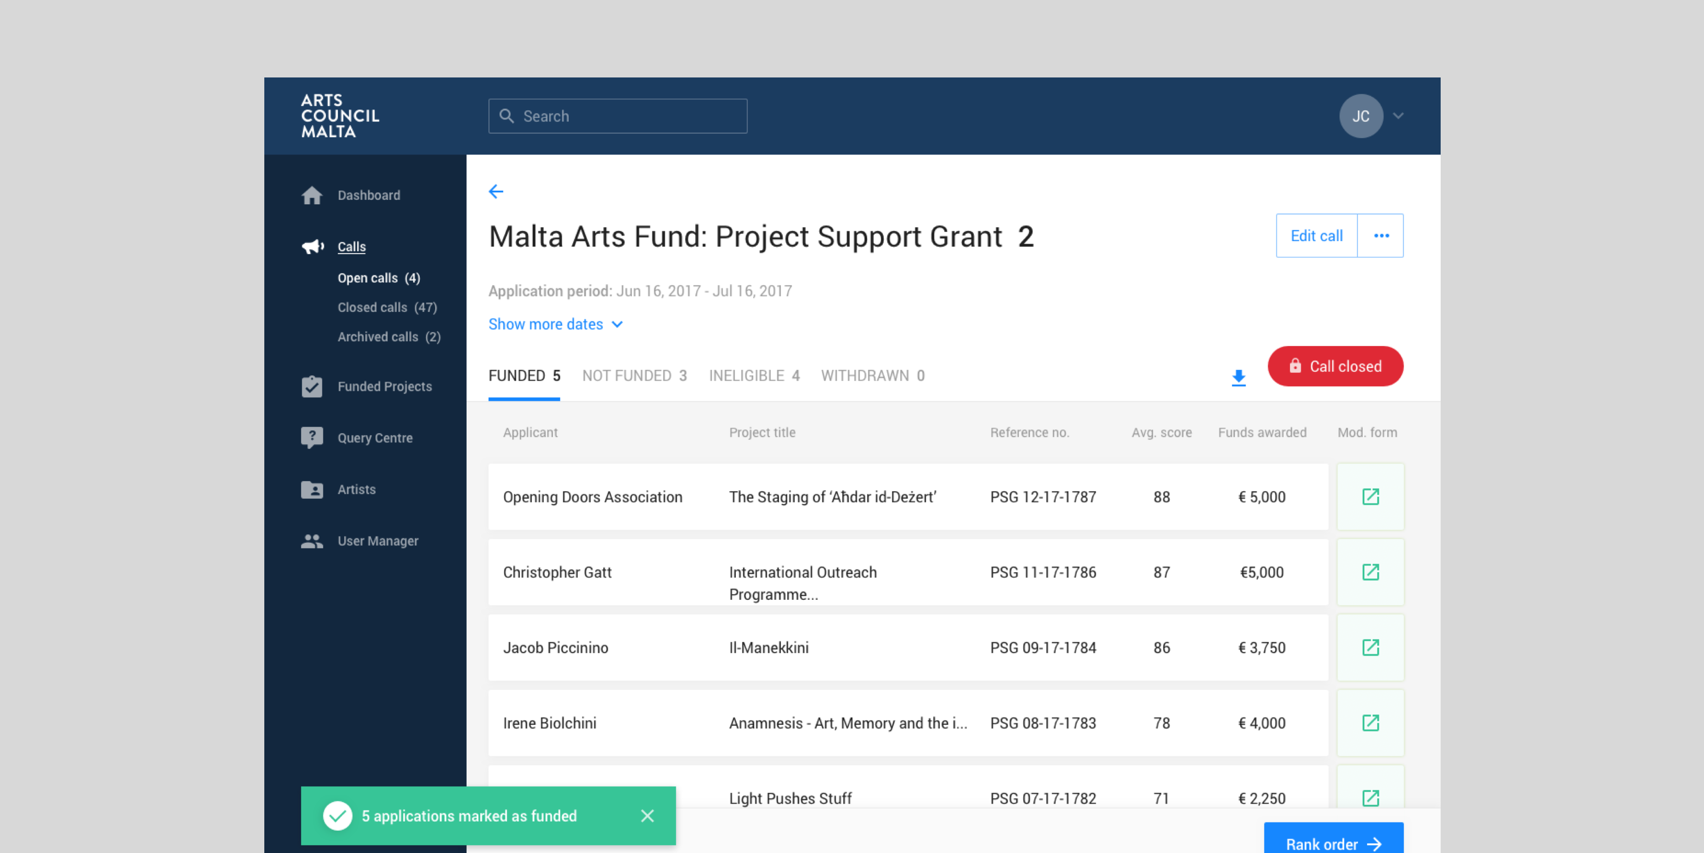Click project title Il-Manekkini
This screenshot has width=1704, height=853.
(x=769, y=648)
